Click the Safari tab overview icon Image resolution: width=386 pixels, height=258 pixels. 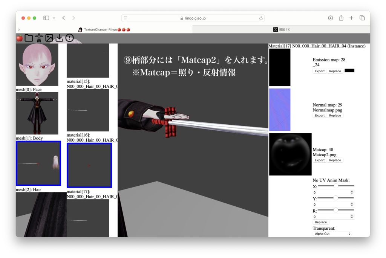pyautogui.click(x=362, y=18)
